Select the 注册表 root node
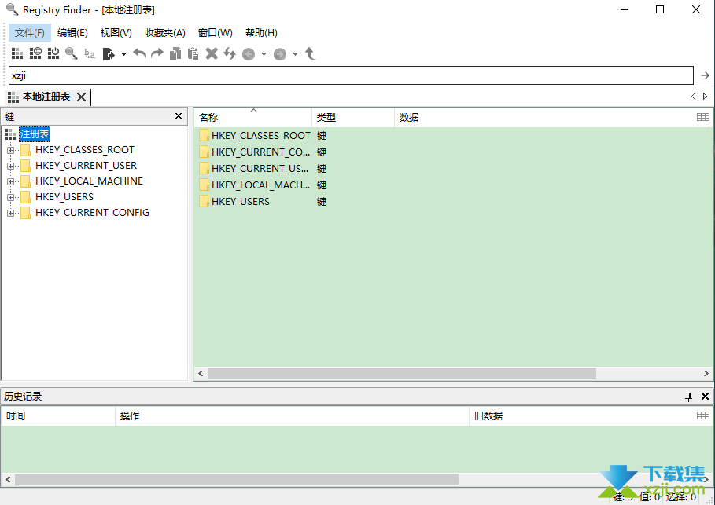 coord(35,134)
